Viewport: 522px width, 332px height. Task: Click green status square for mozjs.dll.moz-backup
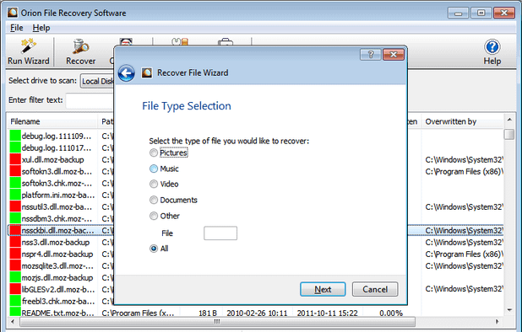tap(15, 277)
